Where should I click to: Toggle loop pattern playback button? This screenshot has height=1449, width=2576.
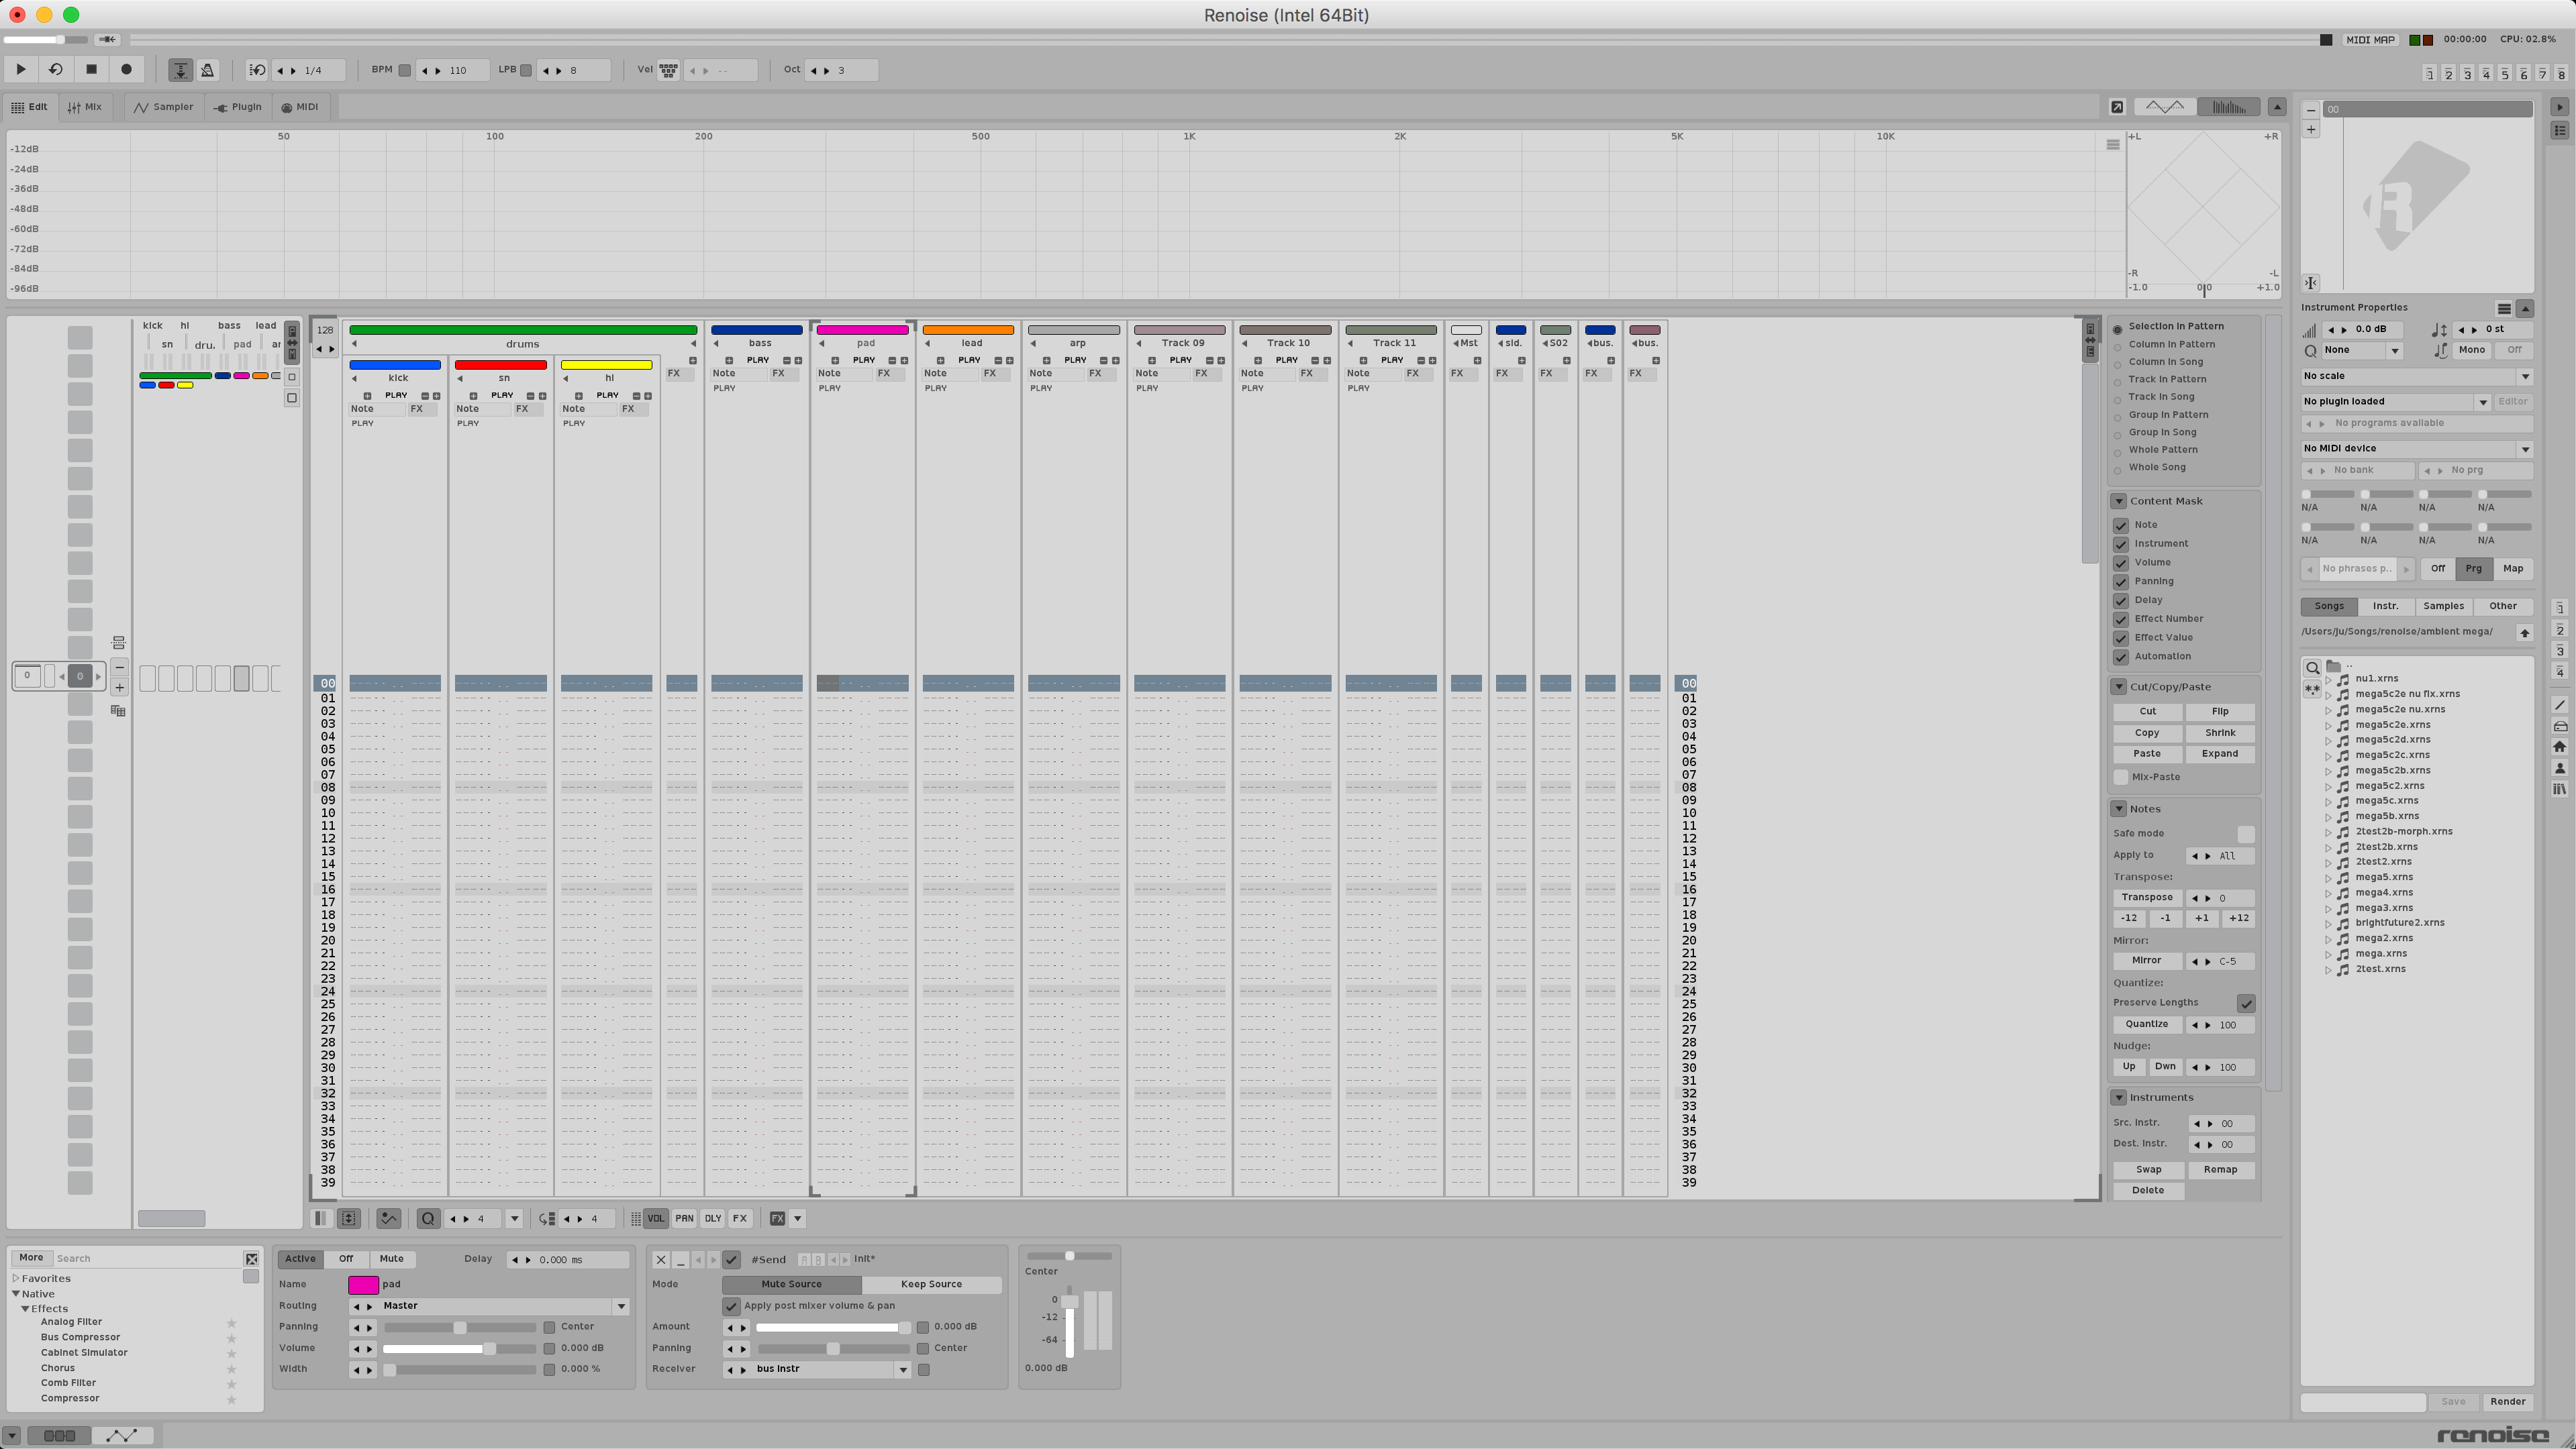(56, 69)
